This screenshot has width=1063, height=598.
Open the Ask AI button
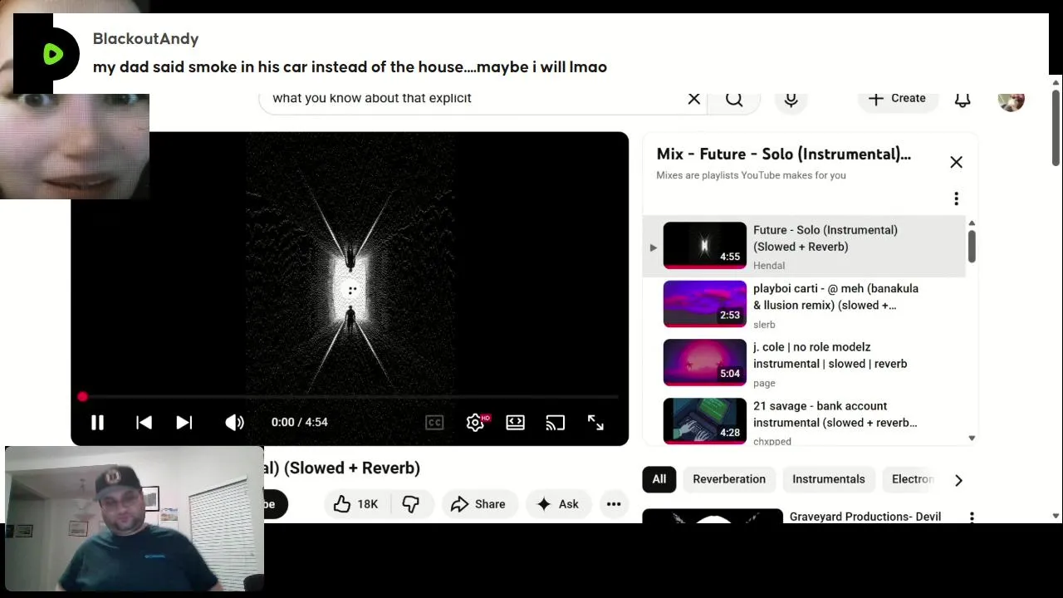[x=558, y=504]
